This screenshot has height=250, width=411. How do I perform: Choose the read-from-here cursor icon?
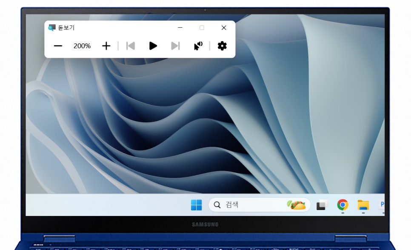(x=198, y=45)
